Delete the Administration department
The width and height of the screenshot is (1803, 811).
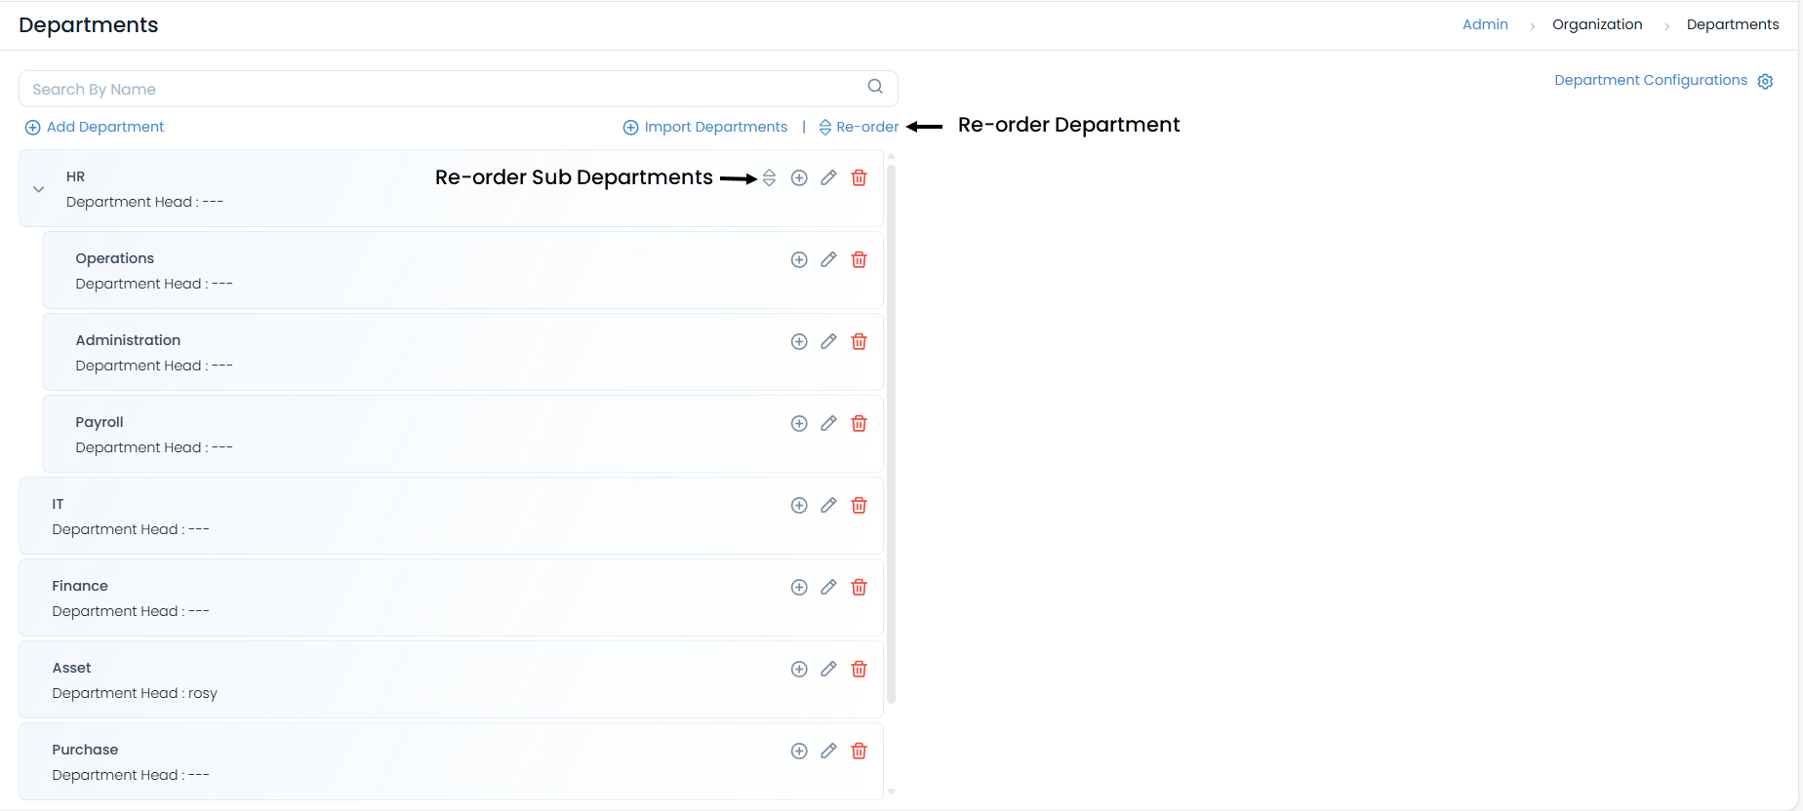click(859, 341)
